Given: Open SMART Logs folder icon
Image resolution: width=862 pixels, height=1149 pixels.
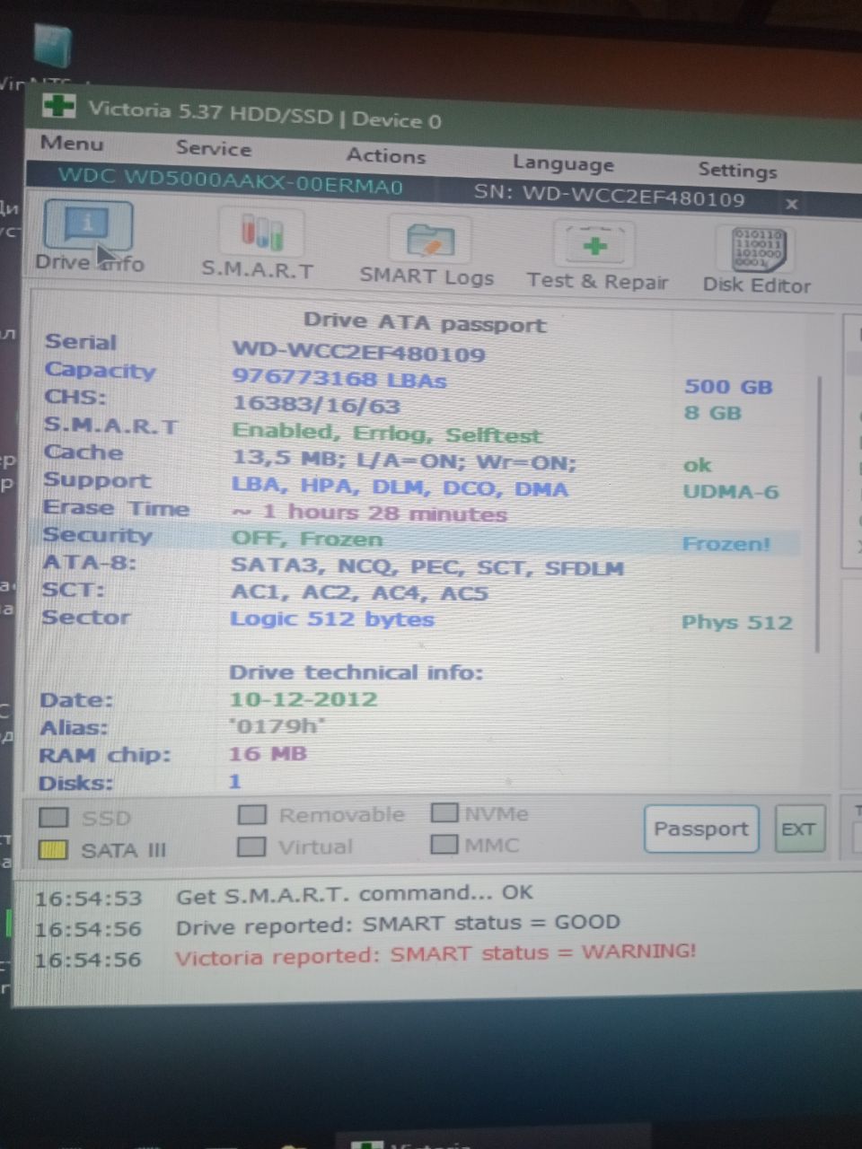Looking at the screenshot, I should [x=430, y=241].
